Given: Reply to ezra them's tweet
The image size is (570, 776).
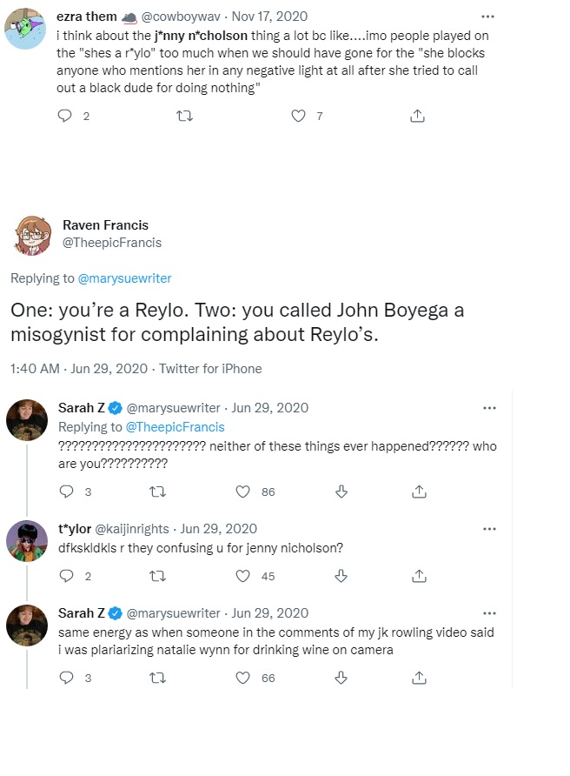Looking at the screenshot, I should point(65,116).
